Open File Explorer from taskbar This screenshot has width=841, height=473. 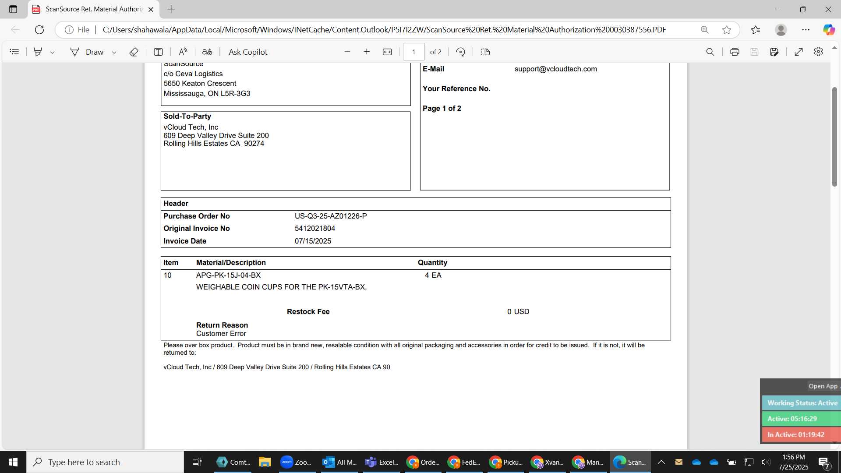tap(265, 462)
